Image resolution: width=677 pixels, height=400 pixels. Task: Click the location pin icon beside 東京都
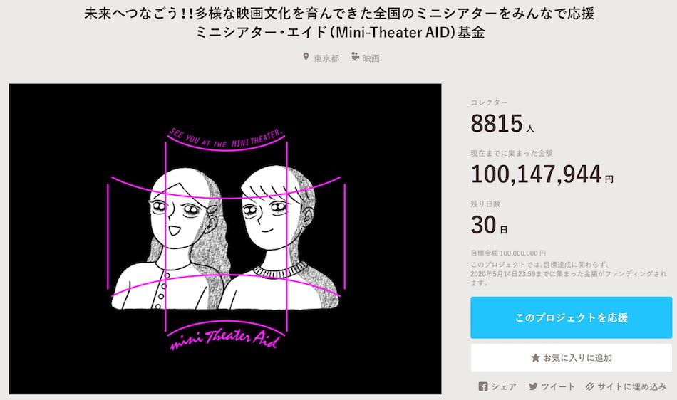(306, 57)
